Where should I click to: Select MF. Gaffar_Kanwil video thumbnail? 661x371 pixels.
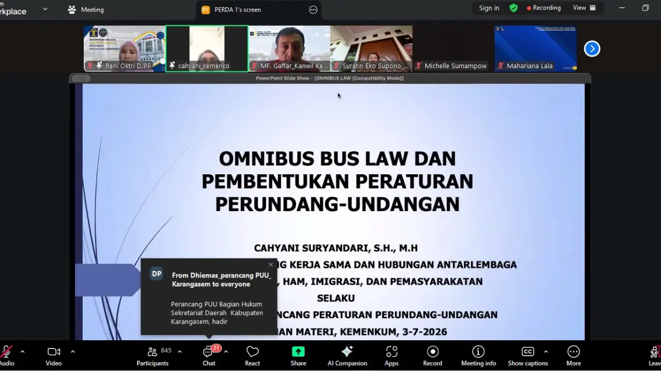[289, 48]
